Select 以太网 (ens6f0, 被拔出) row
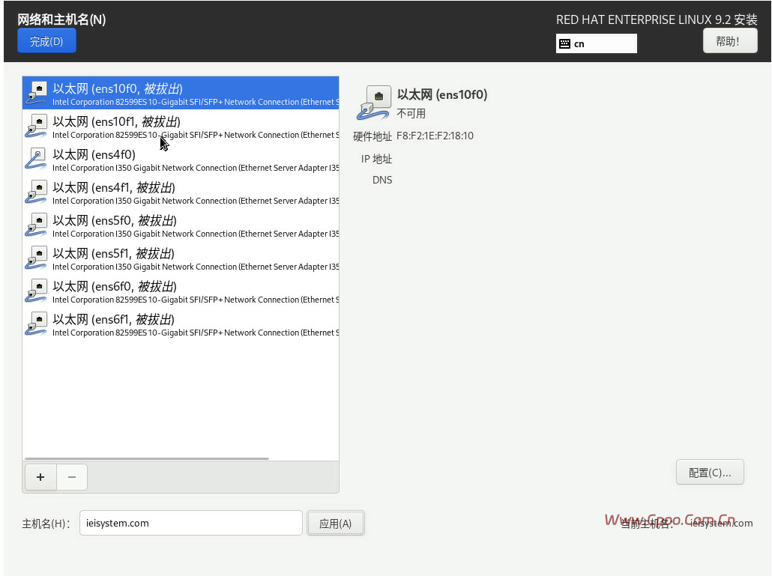This screenshot has height=576, width=772. point(181,291)
